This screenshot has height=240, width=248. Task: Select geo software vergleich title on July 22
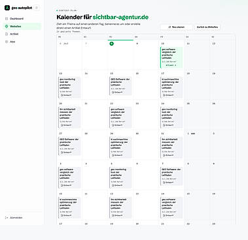tap(118, 113)
